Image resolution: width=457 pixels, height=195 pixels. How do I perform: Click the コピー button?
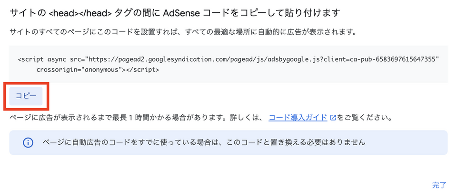click(26, 96)
